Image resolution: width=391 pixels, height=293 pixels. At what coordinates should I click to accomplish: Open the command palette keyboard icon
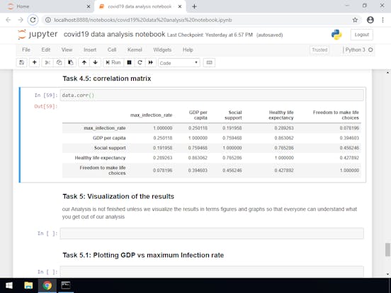(209, 62)
